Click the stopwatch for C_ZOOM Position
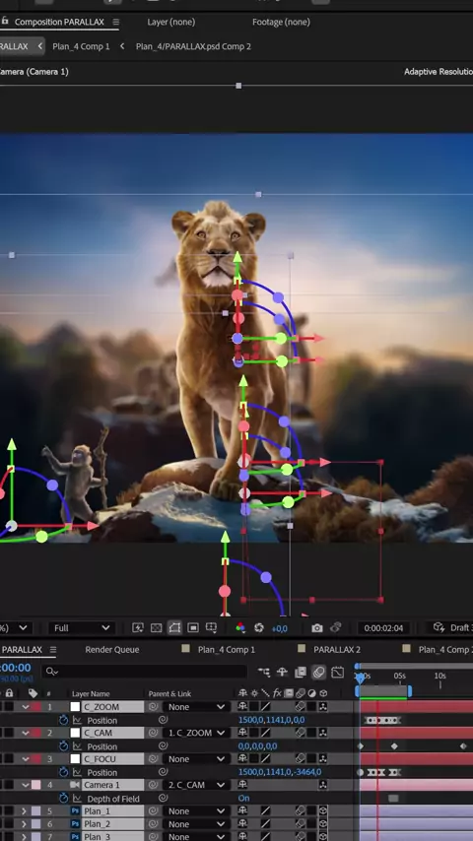473x841 pixels. click(x=63, y=720)
